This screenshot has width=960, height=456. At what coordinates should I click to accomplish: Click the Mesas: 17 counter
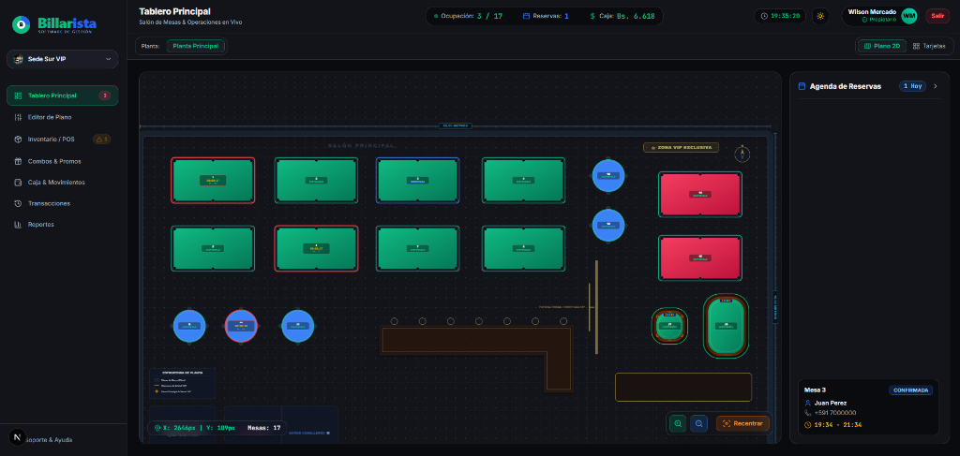(263, 428)
